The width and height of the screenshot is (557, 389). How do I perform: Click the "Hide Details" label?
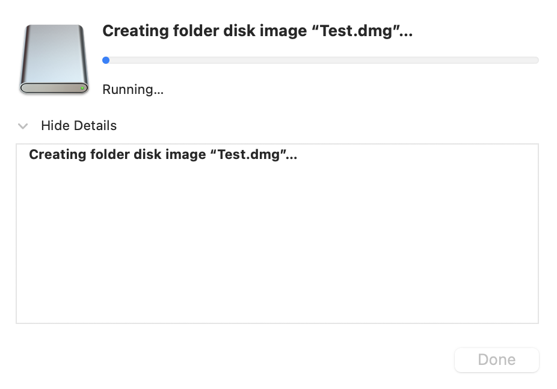78,126
